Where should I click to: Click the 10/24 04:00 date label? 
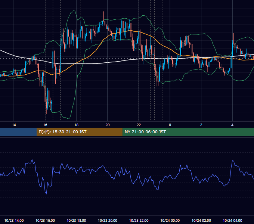(232, 220)
